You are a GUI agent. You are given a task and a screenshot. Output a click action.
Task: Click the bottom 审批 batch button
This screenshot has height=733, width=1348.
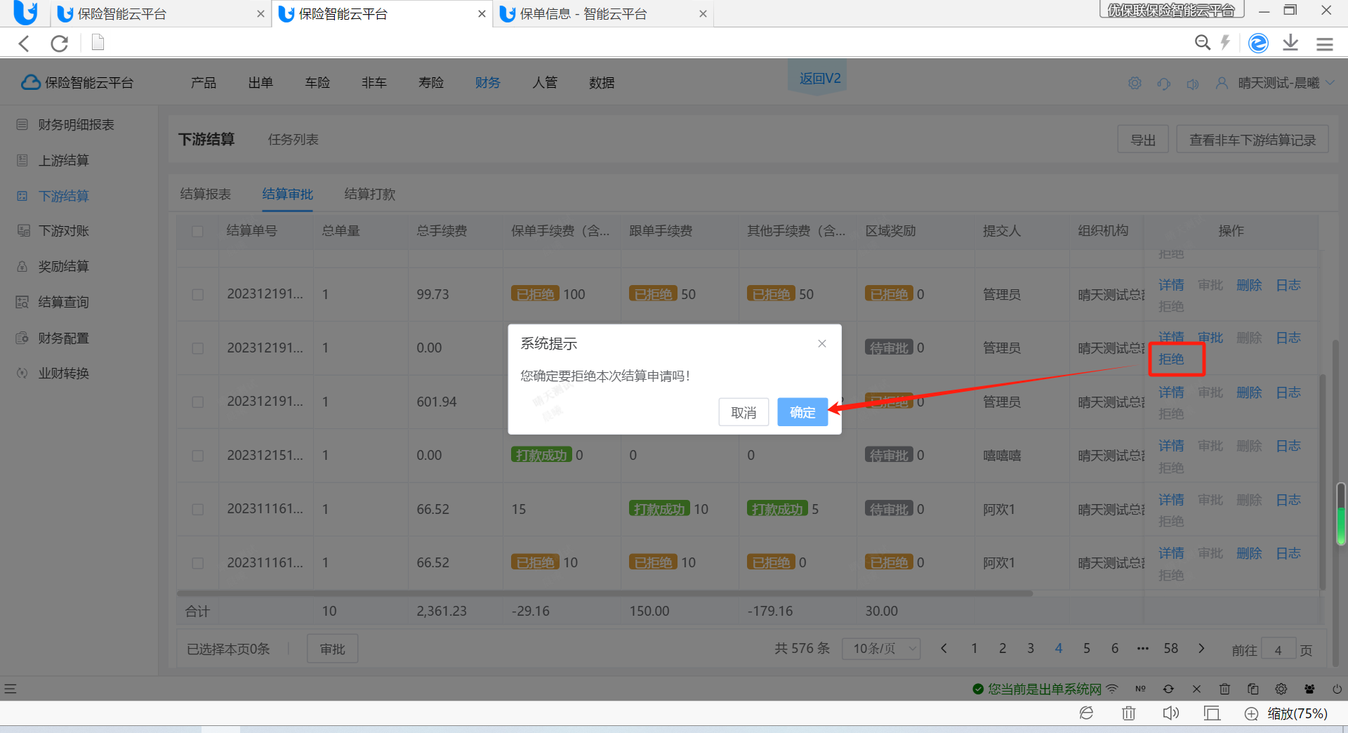pos(333,649)
